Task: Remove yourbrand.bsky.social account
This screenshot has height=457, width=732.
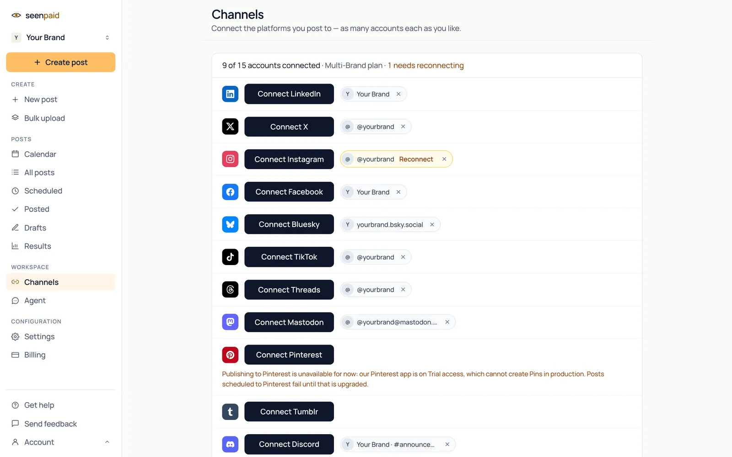Action: tap(432, 224)
